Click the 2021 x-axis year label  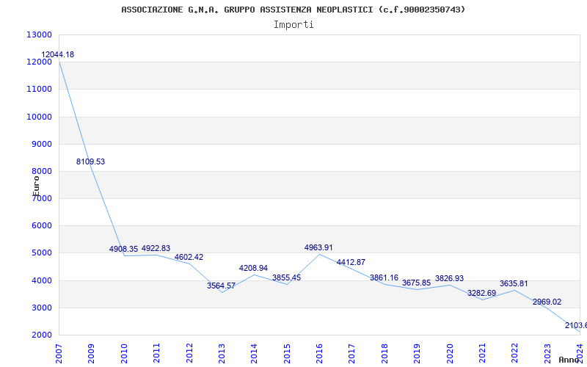[x=482, y=353]
